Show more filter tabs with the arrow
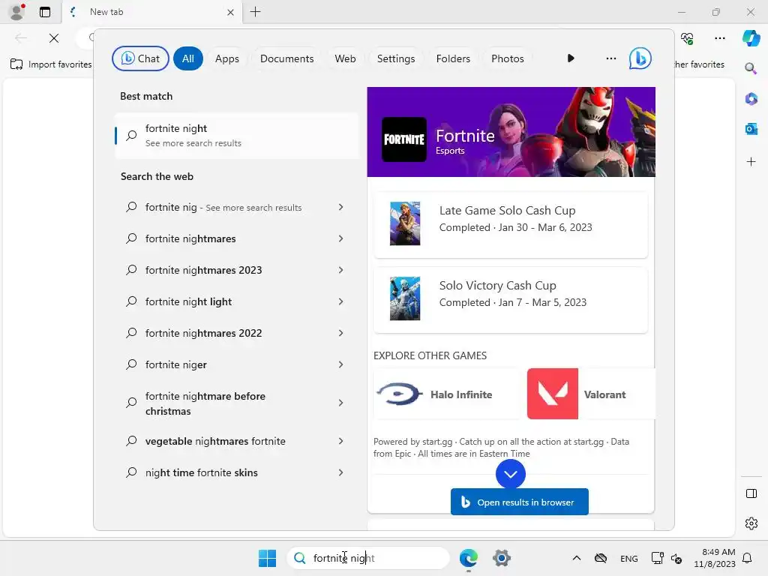Image resolution: width=768 pixels, height=576 pixels. pyautogui.click(x=571, y=58)
